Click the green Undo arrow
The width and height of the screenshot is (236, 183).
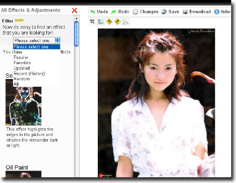tap(92, 11)
